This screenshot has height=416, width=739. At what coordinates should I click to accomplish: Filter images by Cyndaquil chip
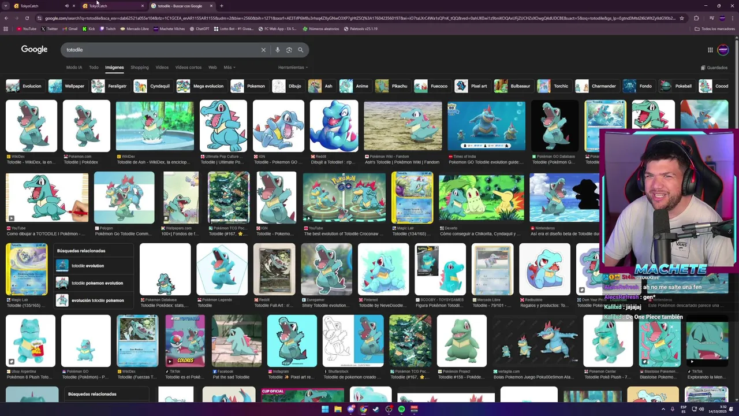click(152, 86)
